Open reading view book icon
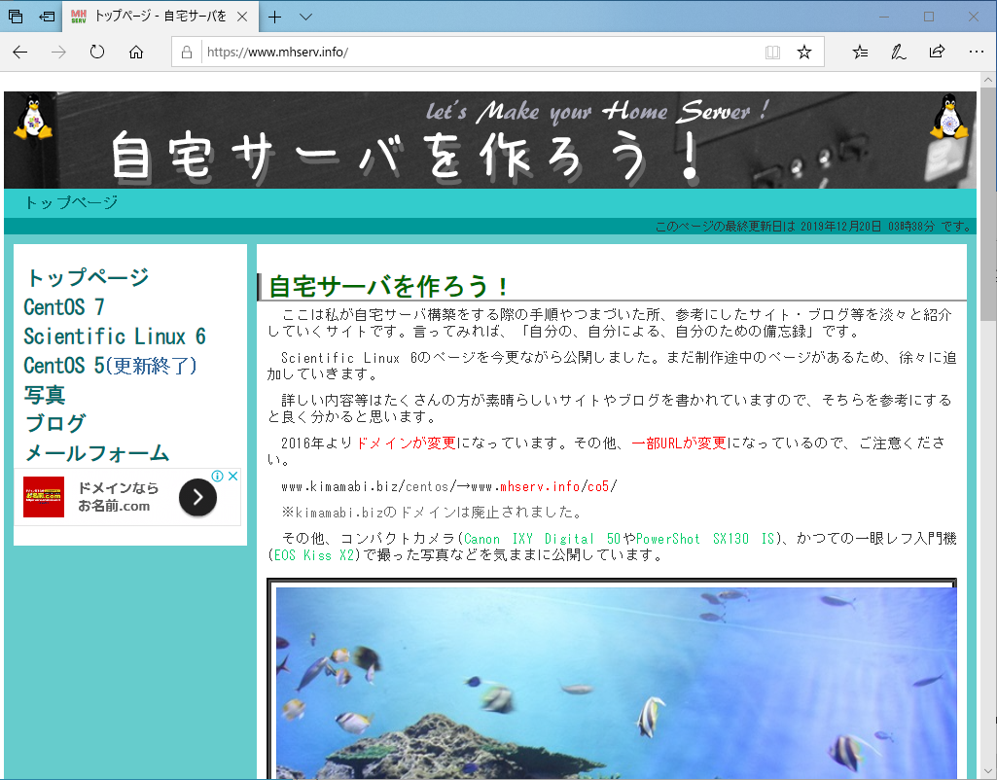This screenshot has height=780, width=997. point(772,52)
